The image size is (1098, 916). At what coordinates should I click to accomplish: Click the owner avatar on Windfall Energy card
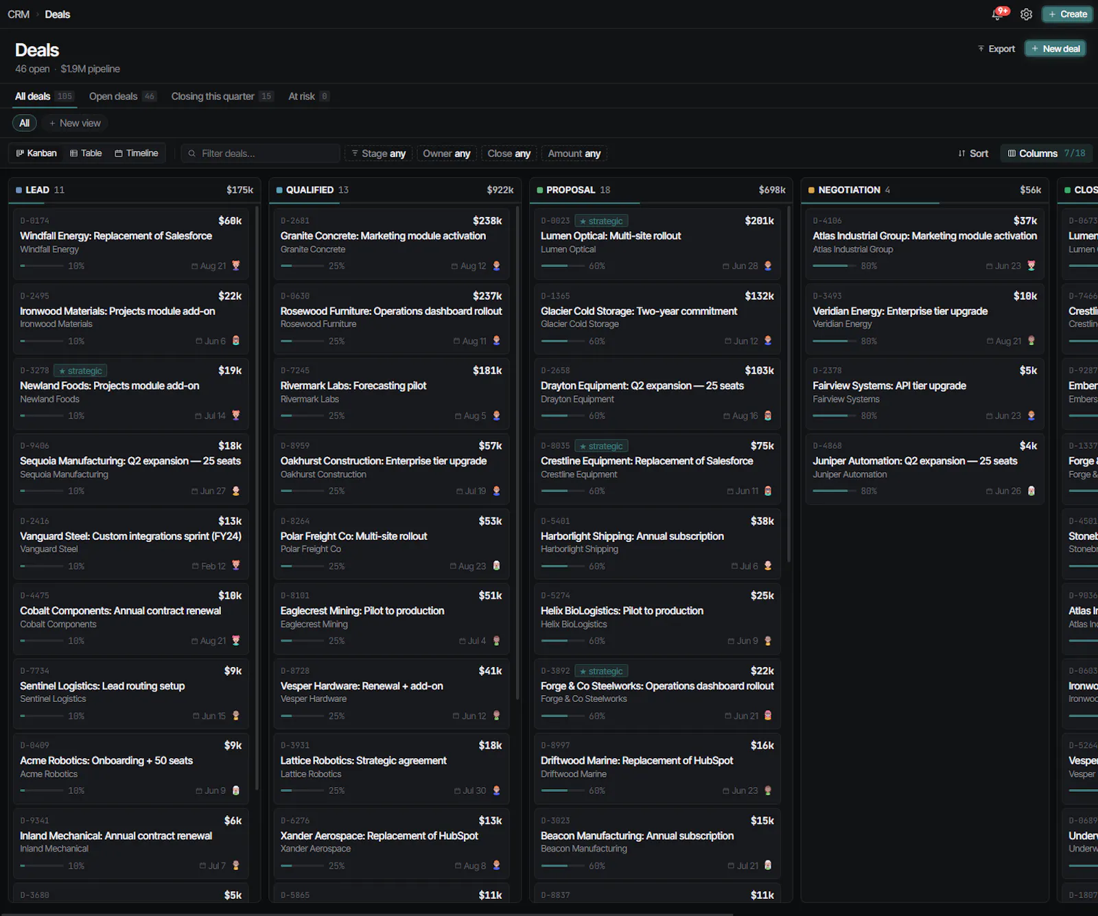point(236,266)
